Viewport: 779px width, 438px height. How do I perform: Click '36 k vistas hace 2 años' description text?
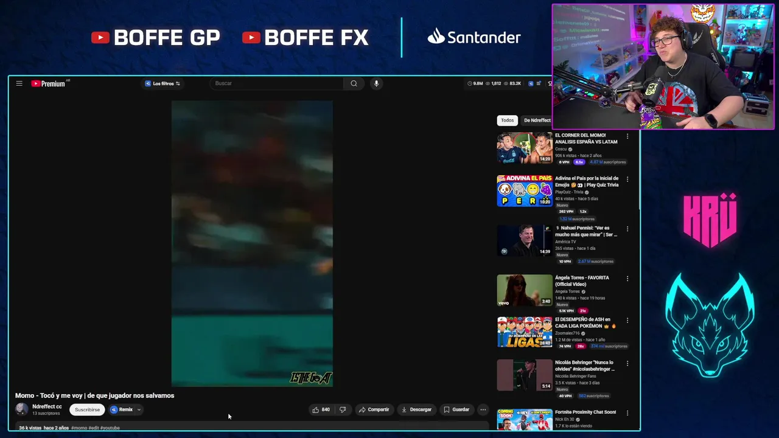pos(44,428)
